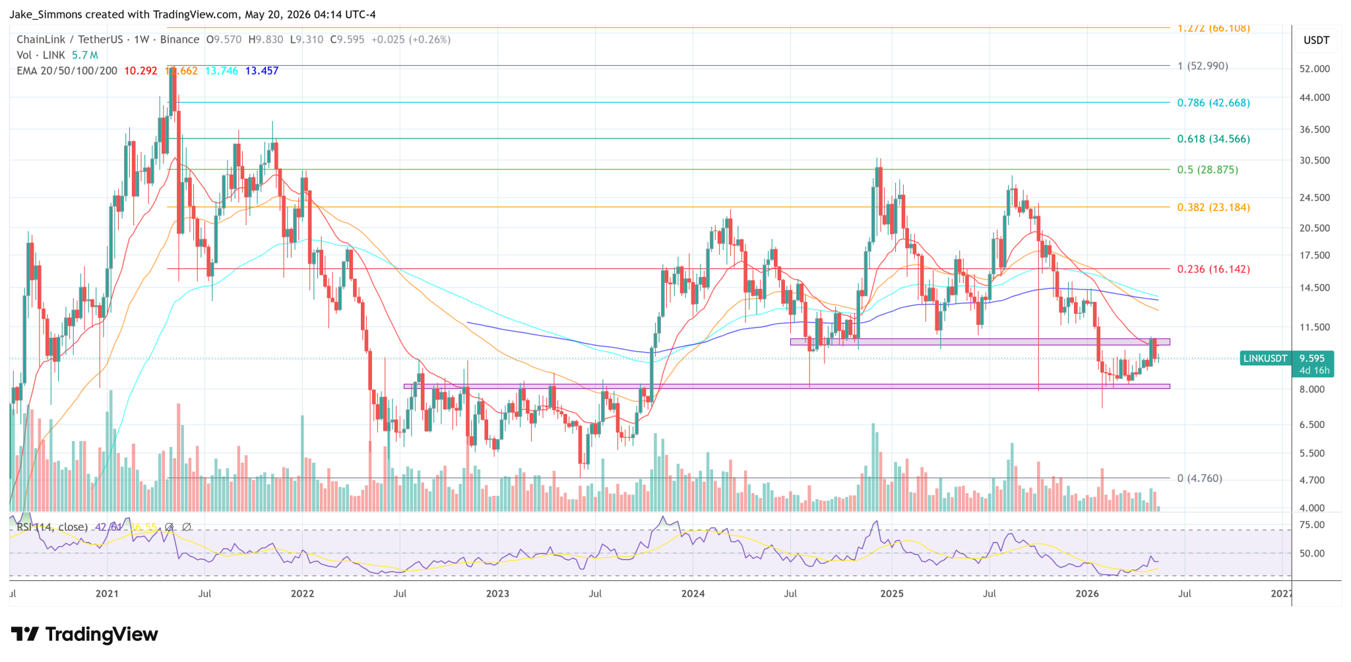Screen dimensions: 1351x662
Task: Click 11.500 on the price axis
Action: pos(1315,327)
